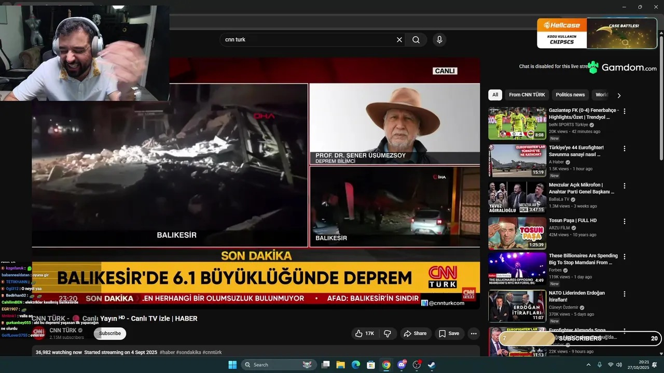The image size is (664, 373).
Task: Open the Share dialog for the video
Action: (x=415, y=334)
